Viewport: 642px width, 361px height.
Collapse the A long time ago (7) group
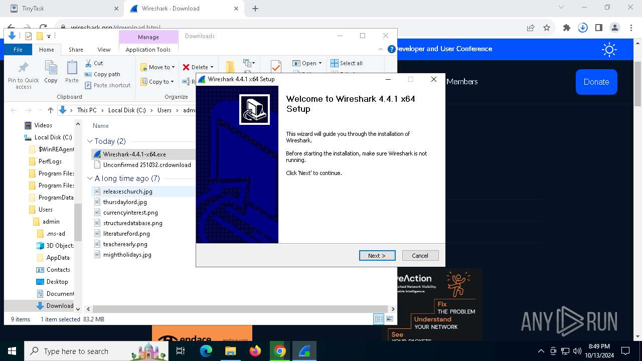point(90,178)
